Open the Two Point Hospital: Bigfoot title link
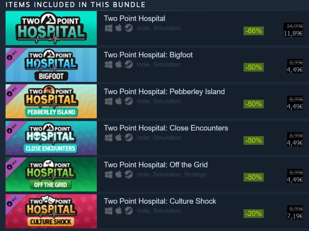This screenshot has height=231, width=309. (x=148, y=55)
